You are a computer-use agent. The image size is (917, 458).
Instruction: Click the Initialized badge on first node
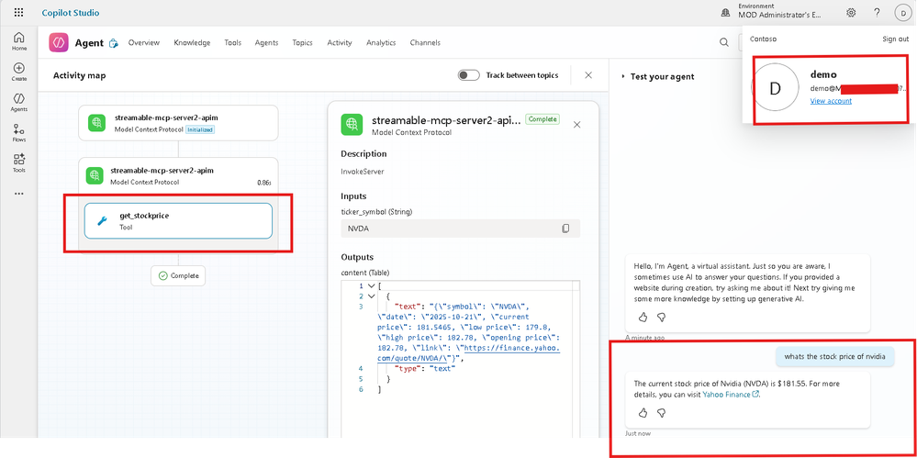click(200, 129)
